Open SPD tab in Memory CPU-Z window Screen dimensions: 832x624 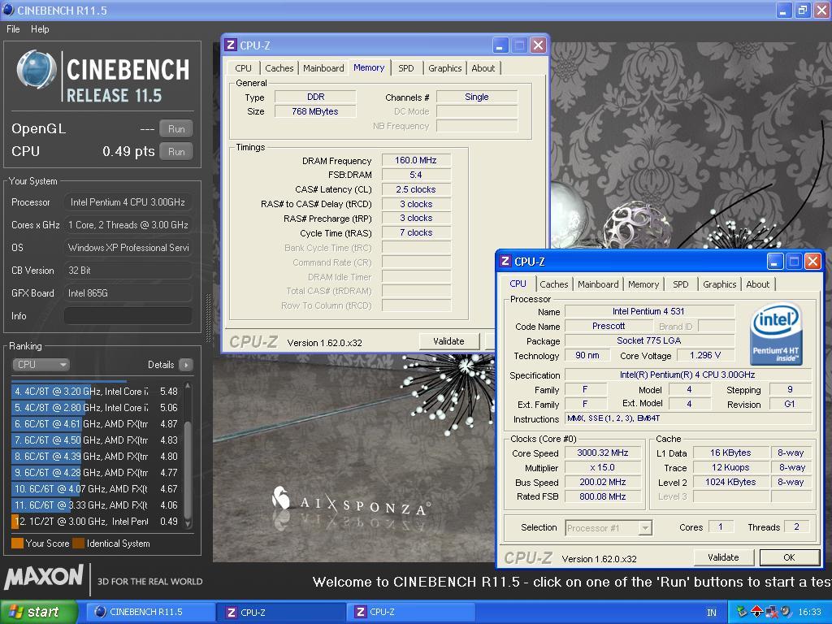click(406, 68)
